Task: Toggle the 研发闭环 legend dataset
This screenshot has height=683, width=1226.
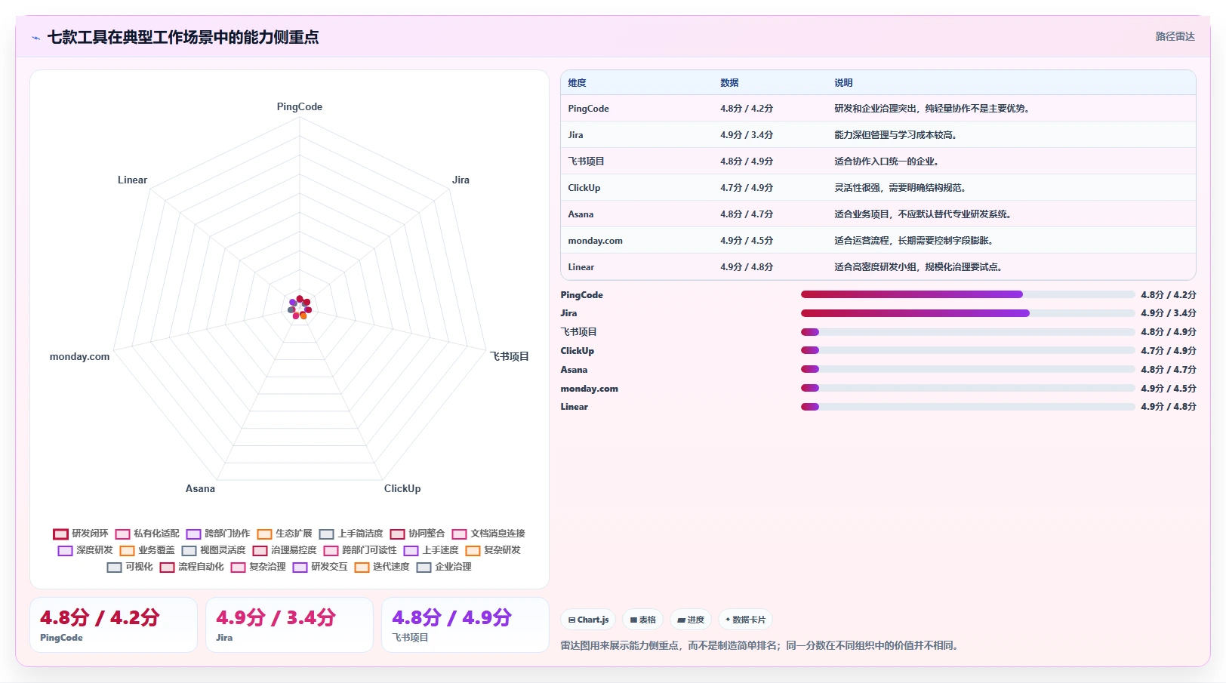Action: point(81,534)
